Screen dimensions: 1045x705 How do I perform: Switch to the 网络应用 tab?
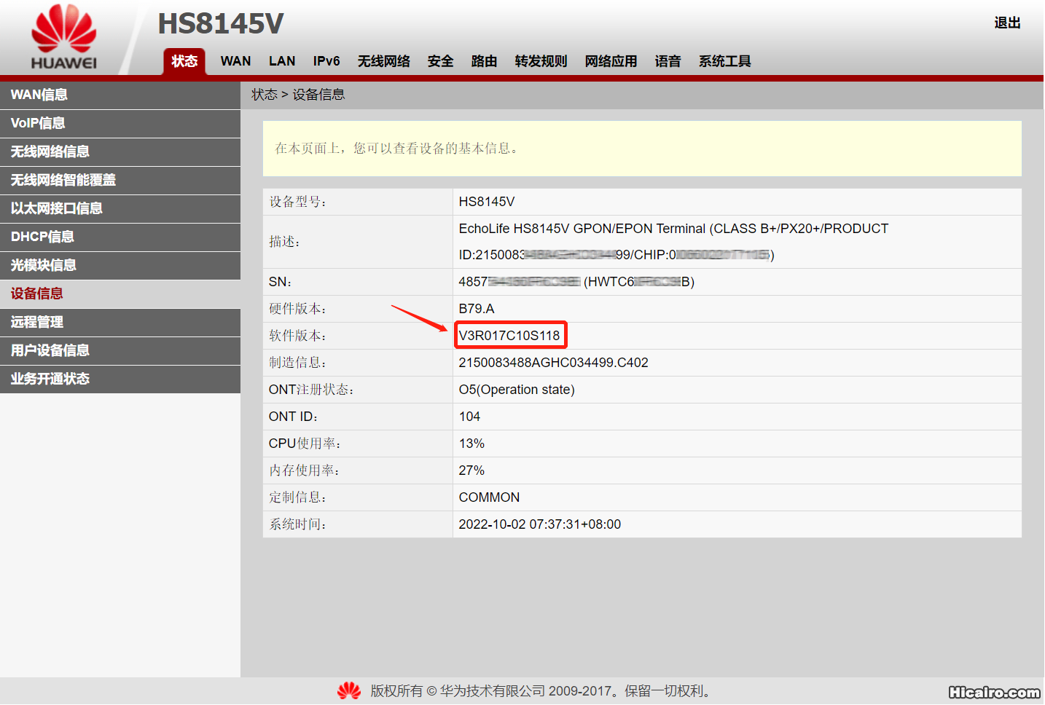[x=611, y=61]
